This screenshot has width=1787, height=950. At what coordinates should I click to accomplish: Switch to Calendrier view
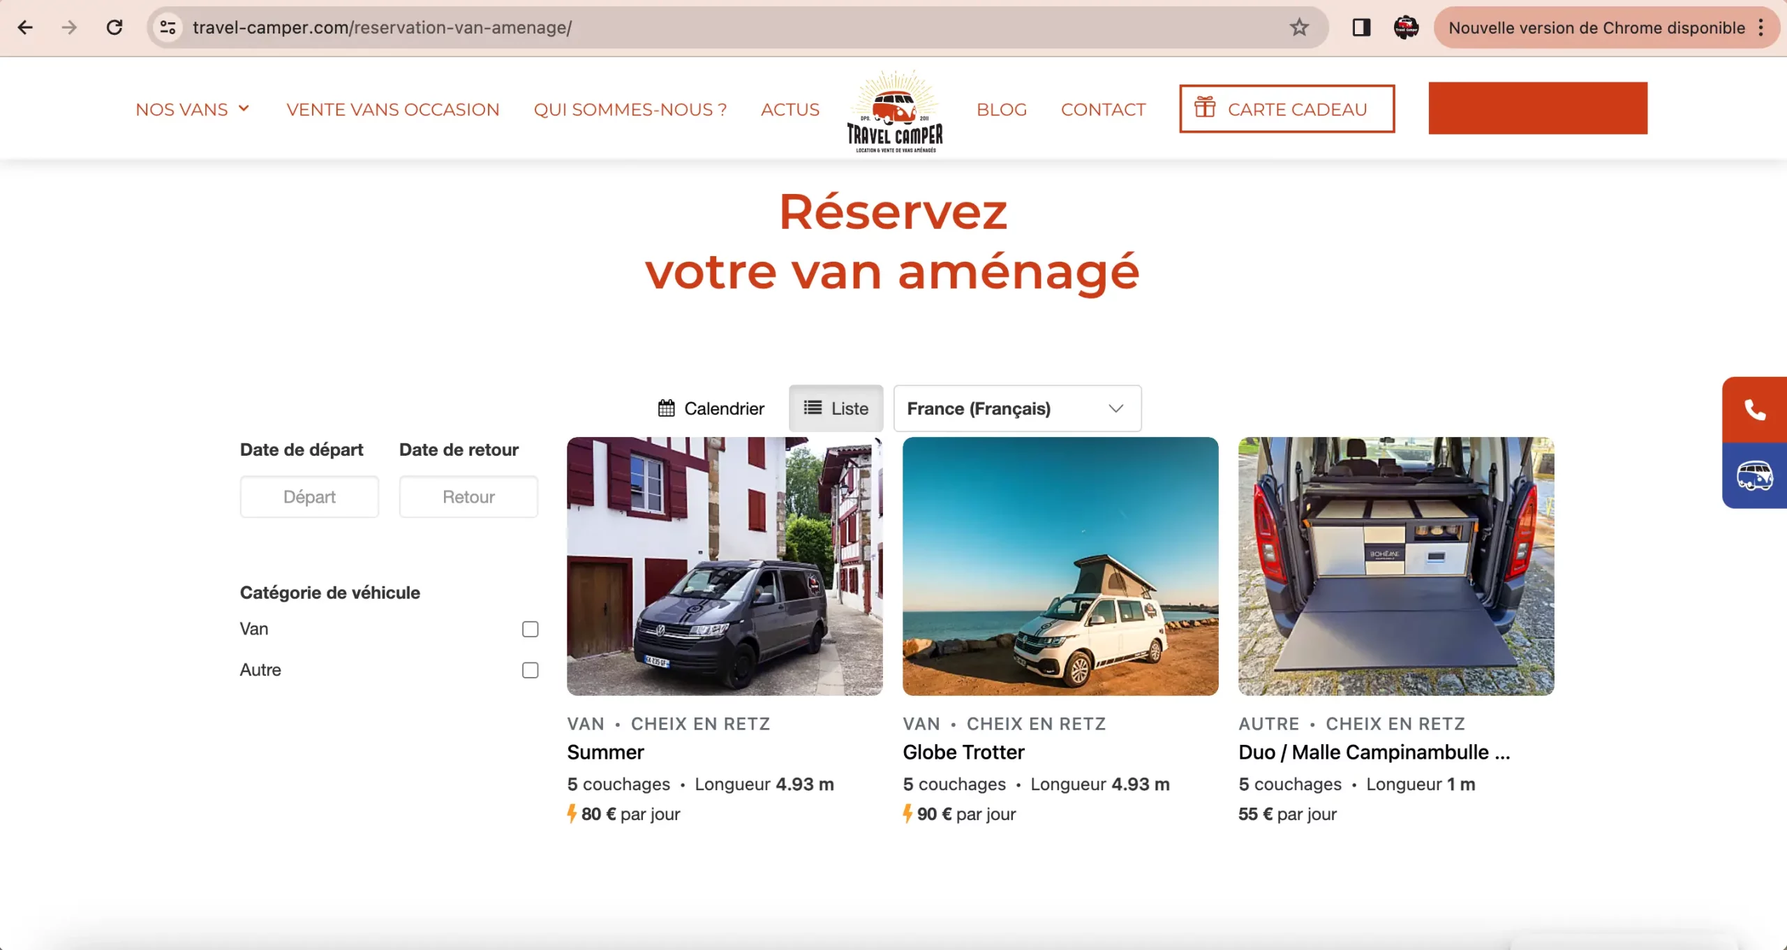coord(711,408)
